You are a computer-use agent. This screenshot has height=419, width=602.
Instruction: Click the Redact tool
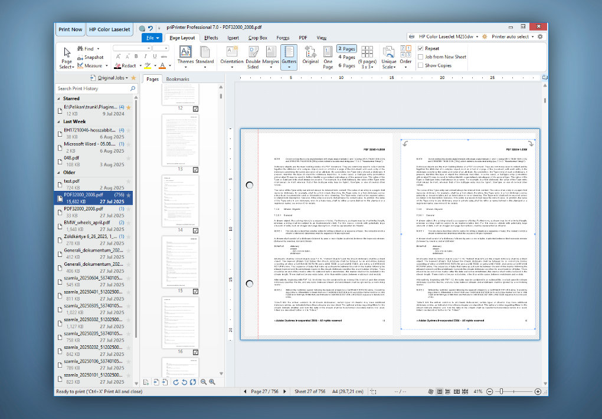(125, 66)
